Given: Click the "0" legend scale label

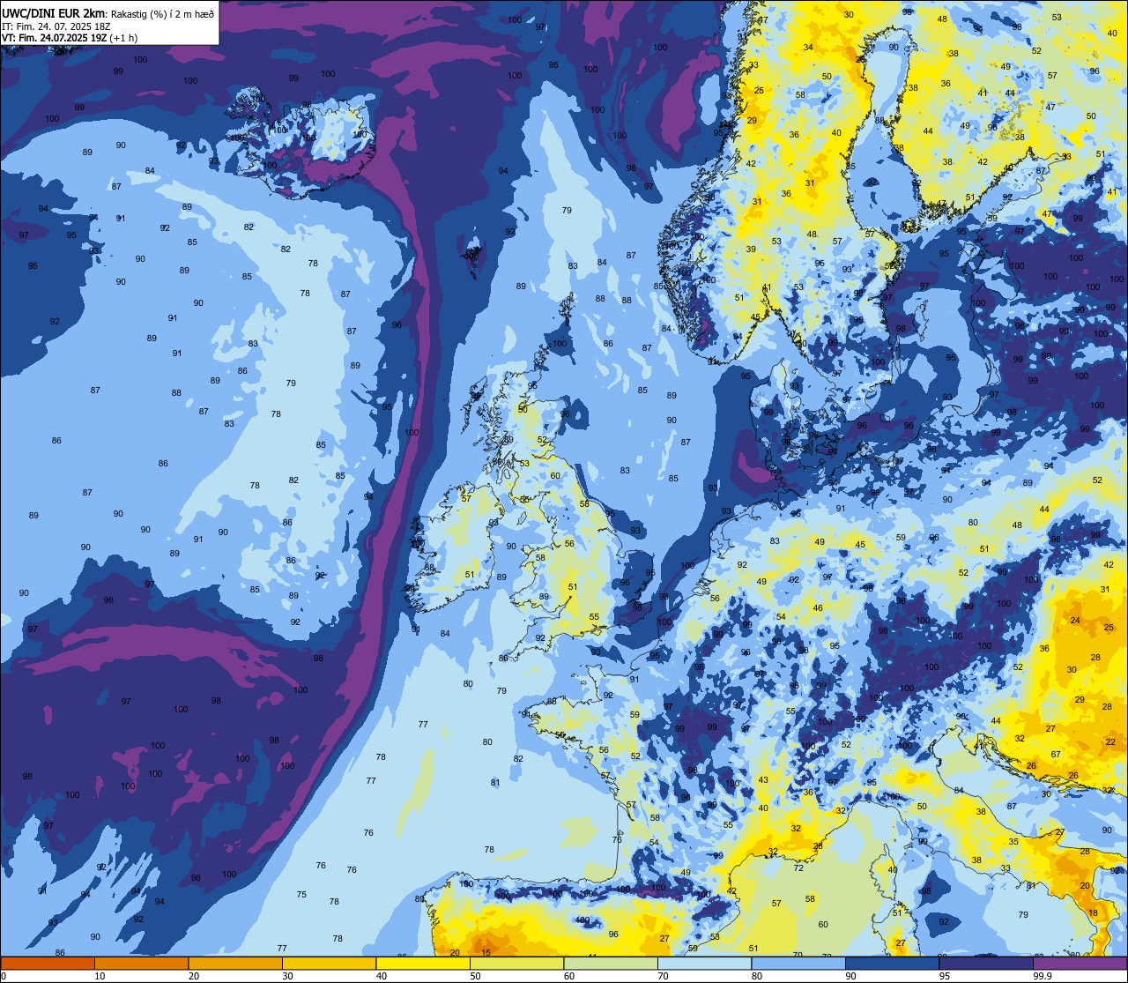Looking at the screenshot, I should pos(4,976).
